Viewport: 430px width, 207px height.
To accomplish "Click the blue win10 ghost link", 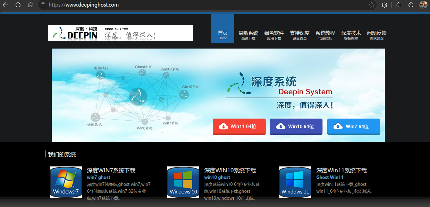I will 217,178.
